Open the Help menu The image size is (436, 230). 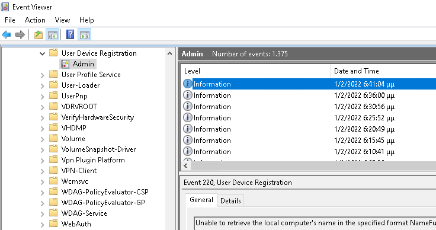(x=86, y=20)
